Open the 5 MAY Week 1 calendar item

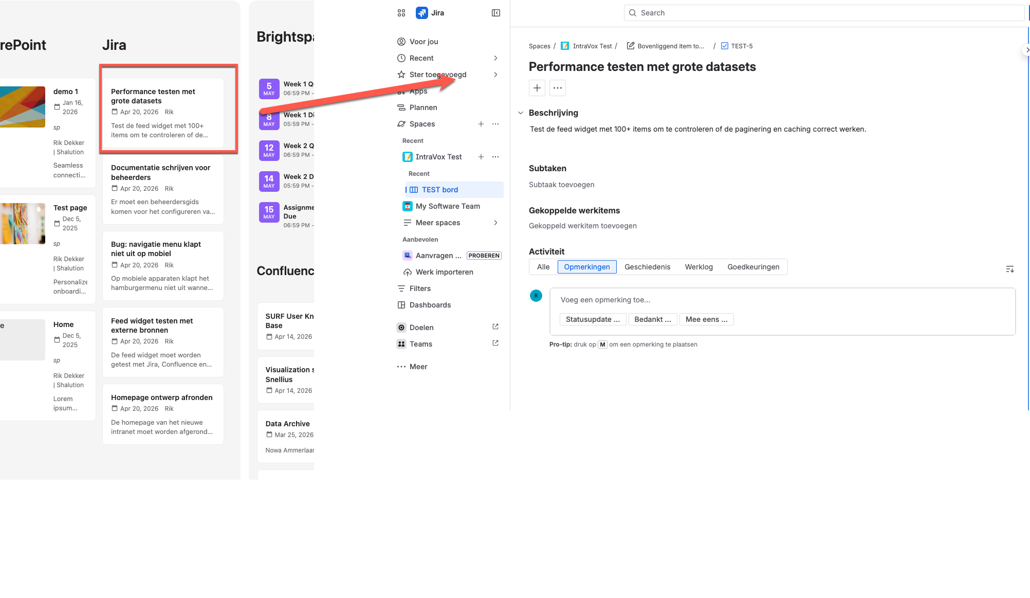pos(286,88)
